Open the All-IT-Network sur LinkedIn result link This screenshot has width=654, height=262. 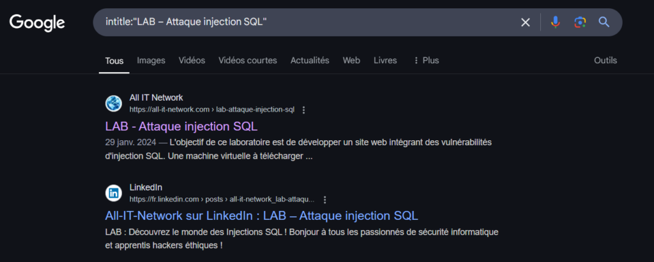[261, 215]
